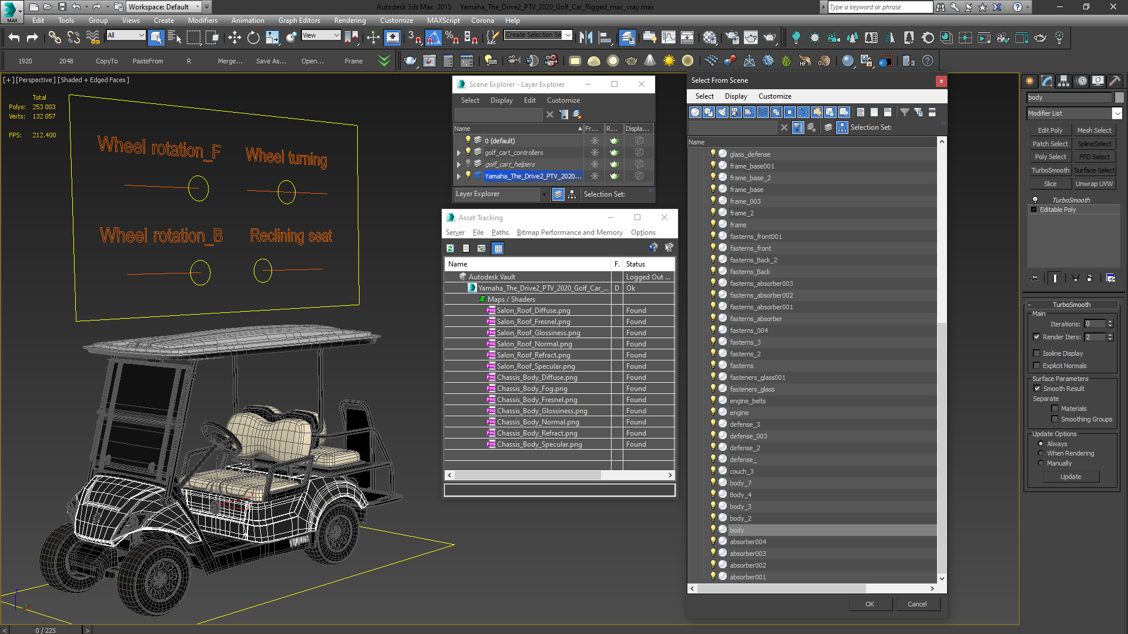Viewport: 1128px width, 634px height.
Task: Click the sun light icon in second toolbar
Action: [x=669, y=60]
